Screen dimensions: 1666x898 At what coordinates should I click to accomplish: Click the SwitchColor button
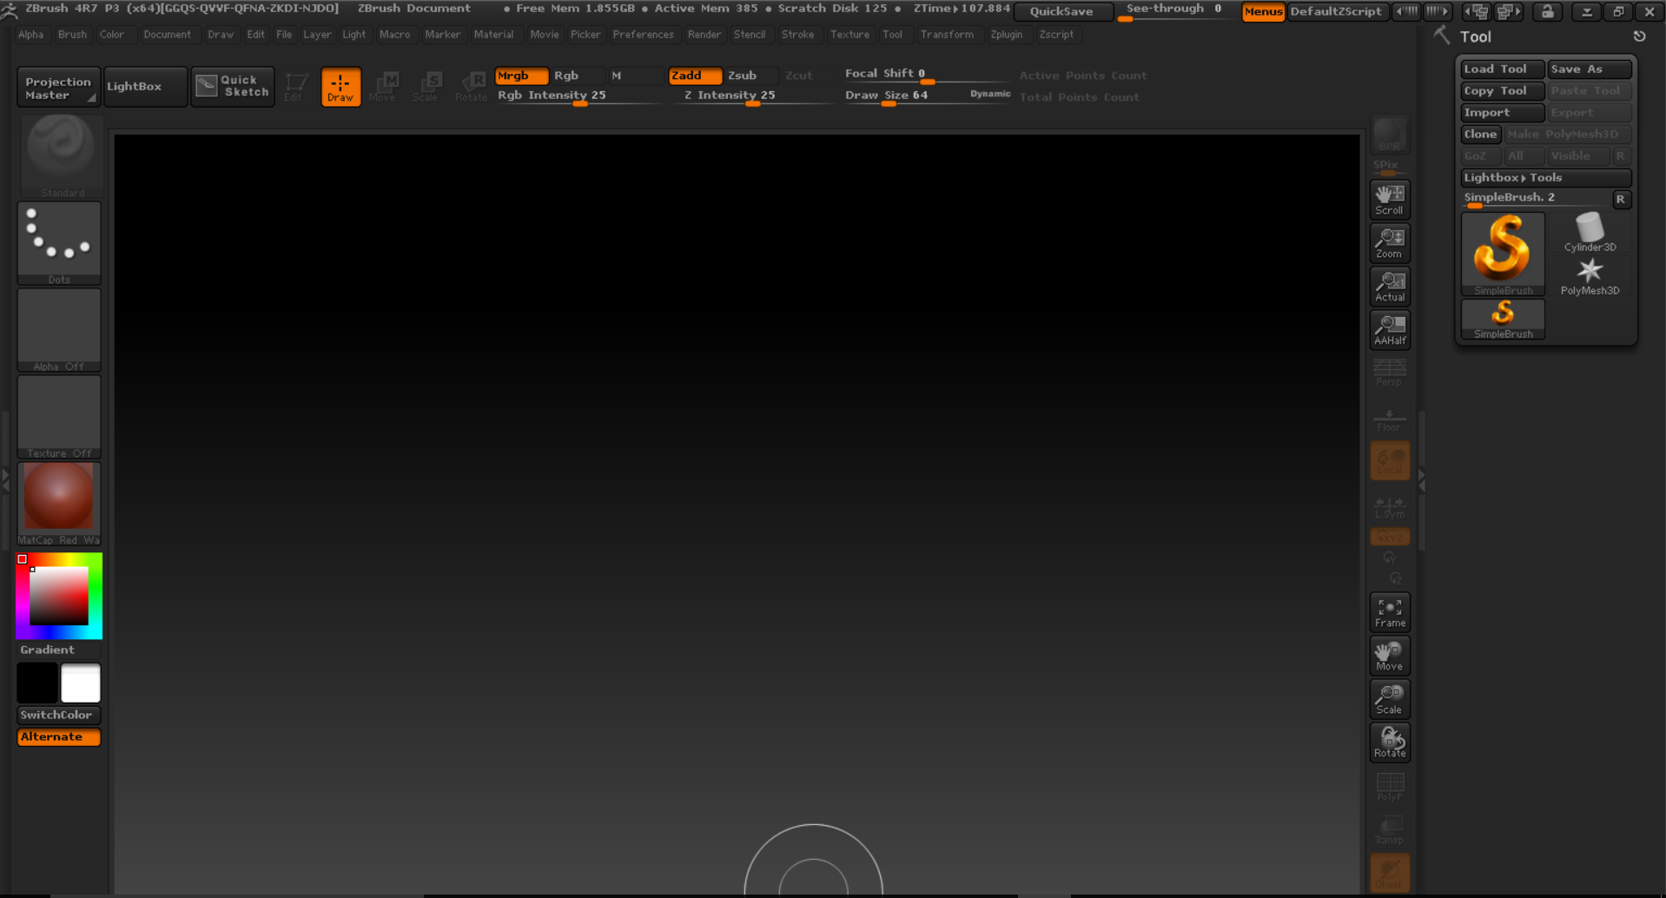(x=59, y=715)
